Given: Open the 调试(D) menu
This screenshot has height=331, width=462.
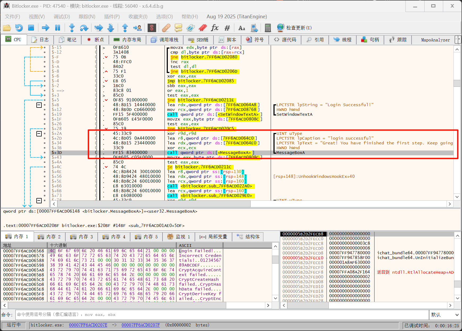Looking at the screenshot, I should point(62,16).
